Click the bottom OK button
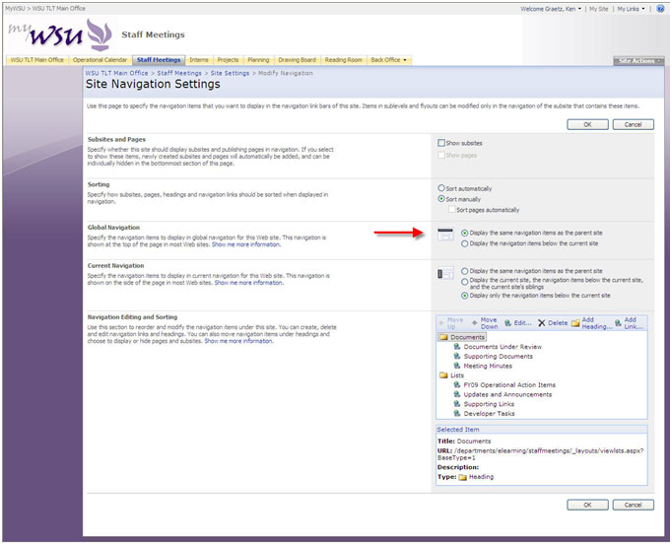This screenshot has width=672, height=545. 587,505
